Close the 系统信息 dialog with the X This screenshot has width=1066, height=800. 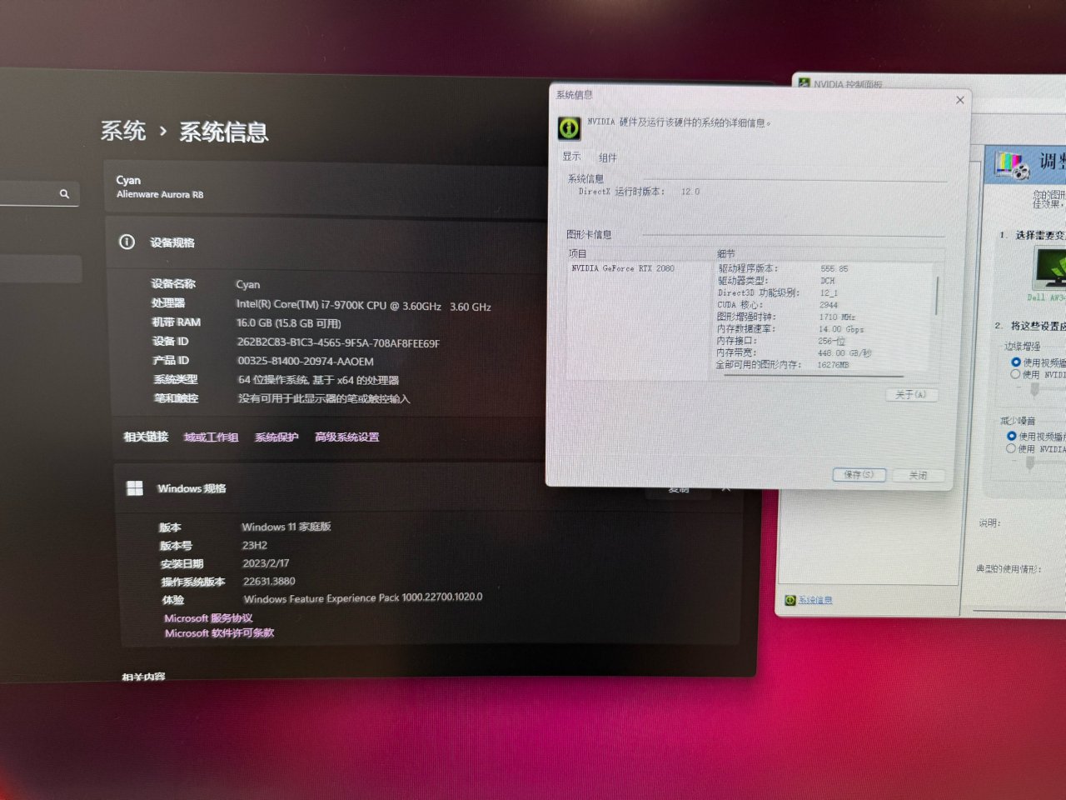tap(959, 100)
